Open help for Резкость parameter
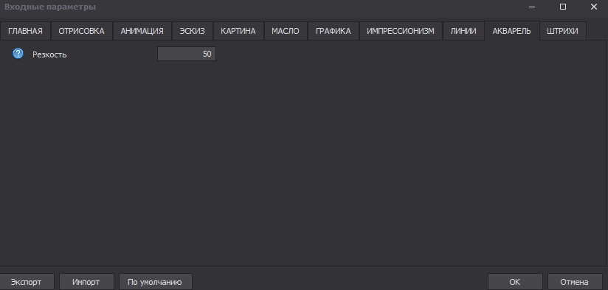The height and width of the screenshot is (290, 608). coord(18,54)
